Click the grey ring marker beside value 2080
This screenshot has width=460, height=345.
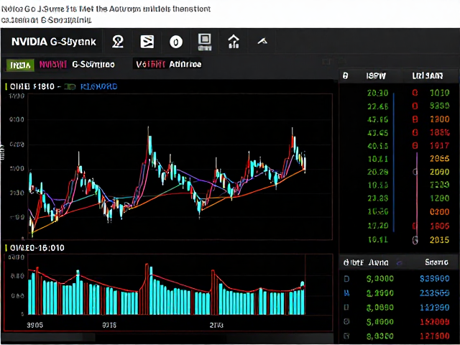[x=415, y=172]
